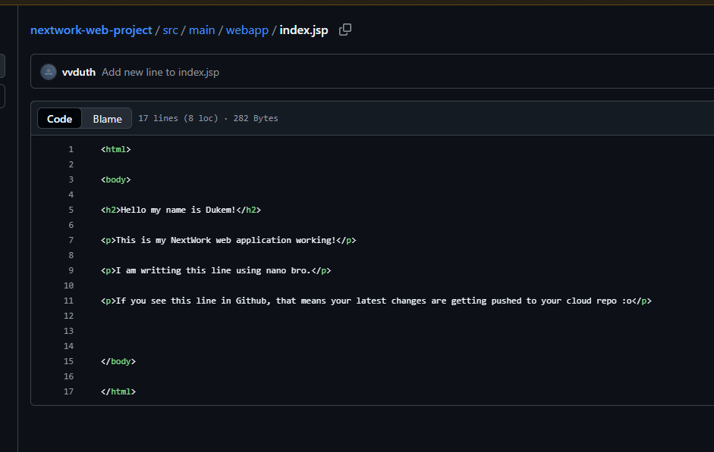
Task: Click vvduth's profile avatar
Action: [x=48, y=72]
